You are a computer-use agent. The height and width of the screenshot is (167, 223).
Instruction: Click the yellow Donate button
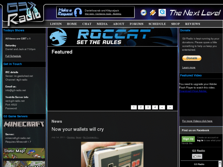coord(192,58)
